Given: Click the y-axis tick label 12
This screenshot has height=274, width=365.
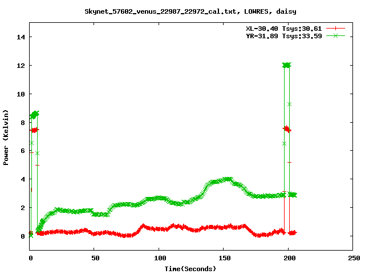Looking at the screenshot, I should pos(21,66).
